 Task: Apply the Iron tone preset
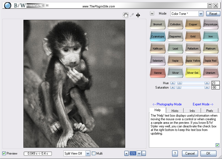pyautogui.click(x=211, y=36)
